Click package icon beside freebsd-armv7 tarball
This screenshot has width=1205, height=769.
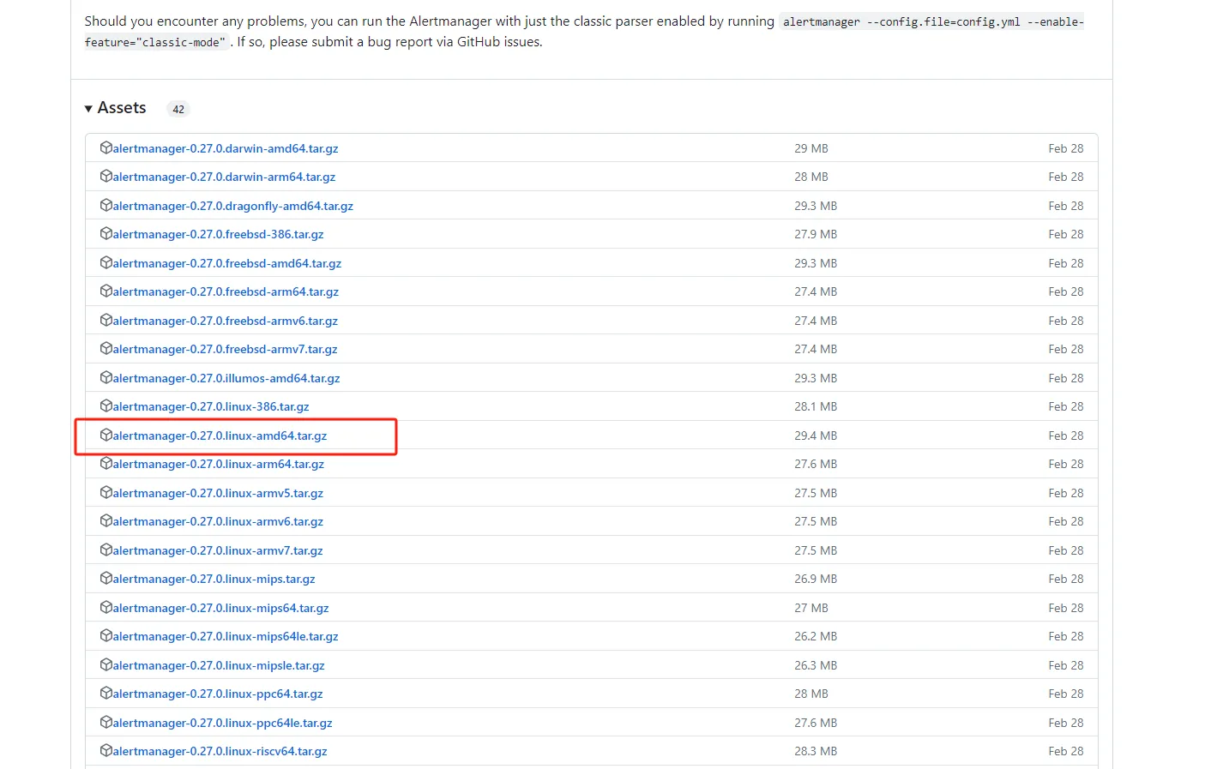point(106,348)
